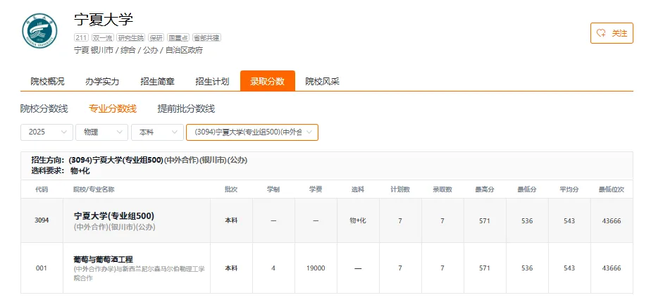
Task: Click the 研究生院 tag
Action: 131,38
